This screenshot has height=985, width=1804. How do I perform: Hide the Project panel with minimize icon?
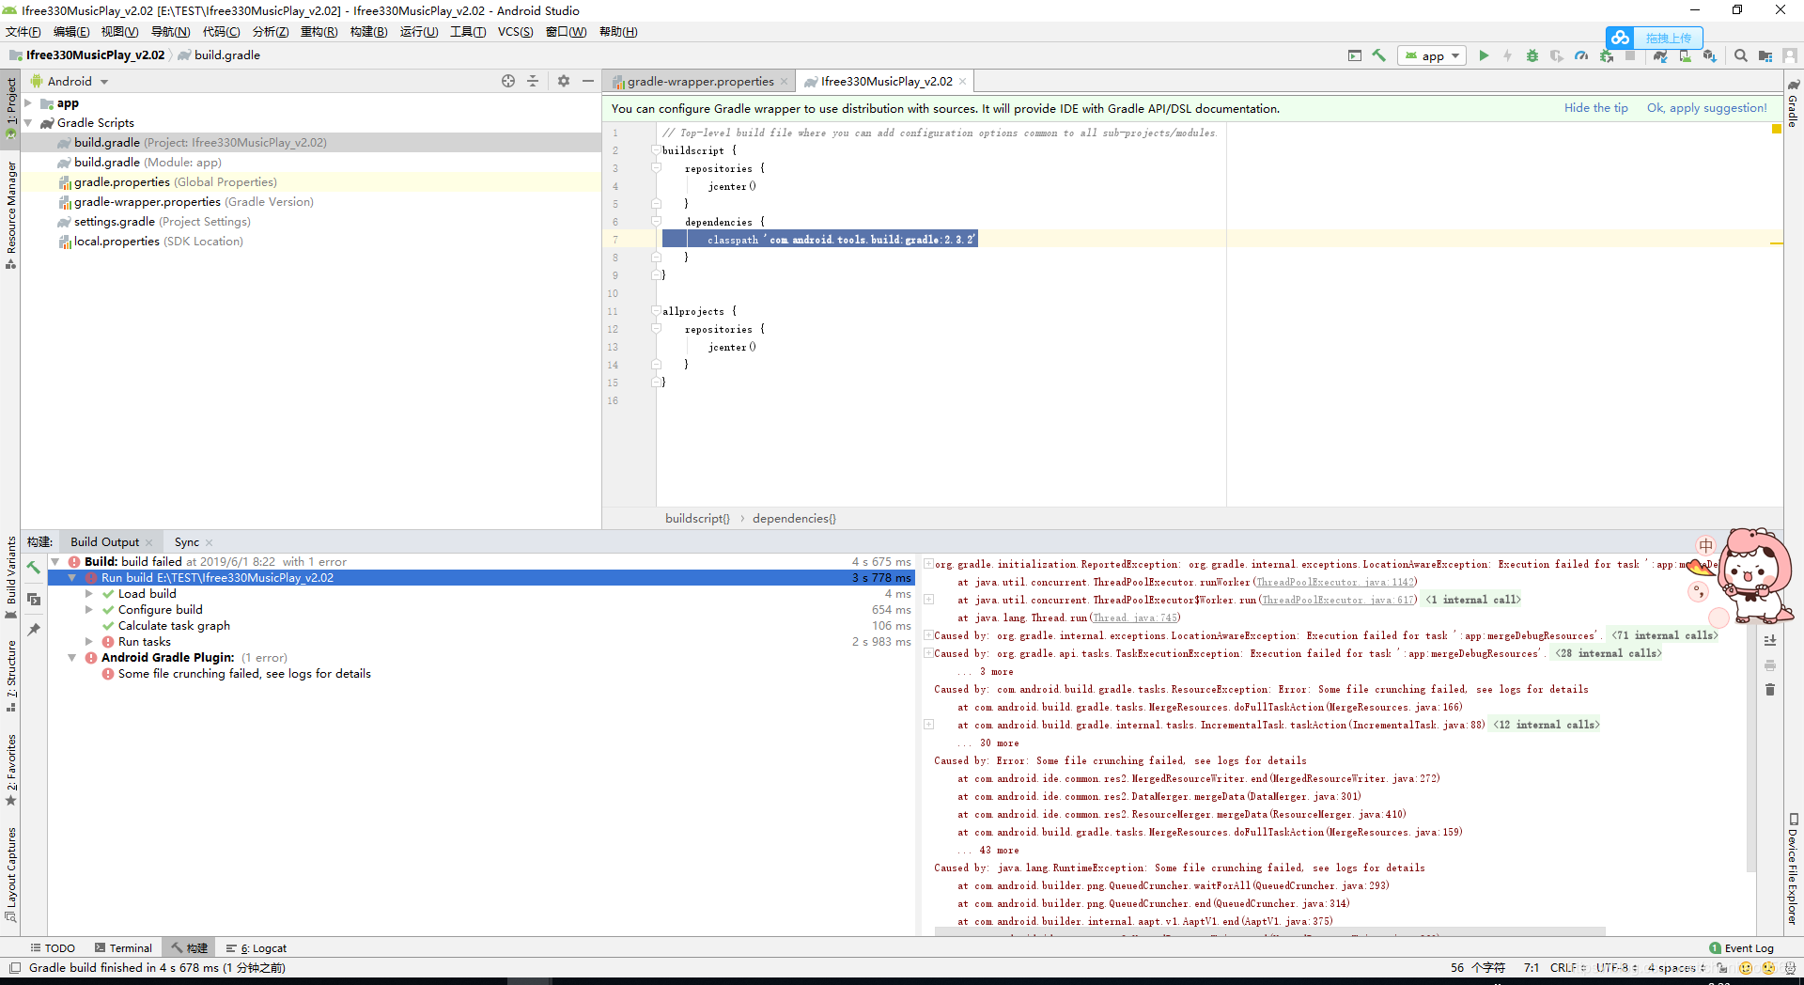[x=588, y=81]
